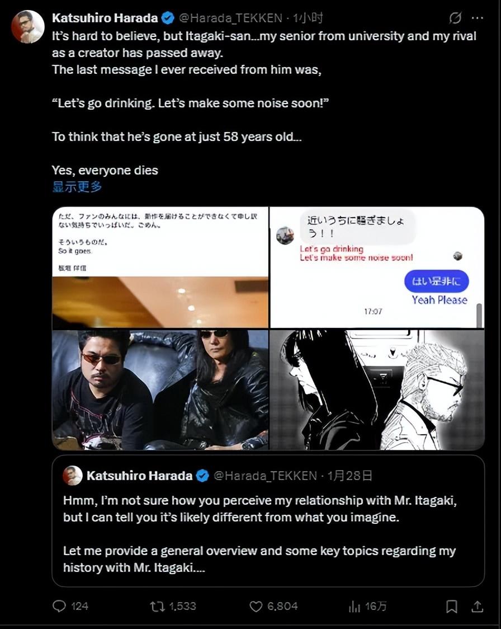
Task: Bookmark this post
Action: (452, 606)
